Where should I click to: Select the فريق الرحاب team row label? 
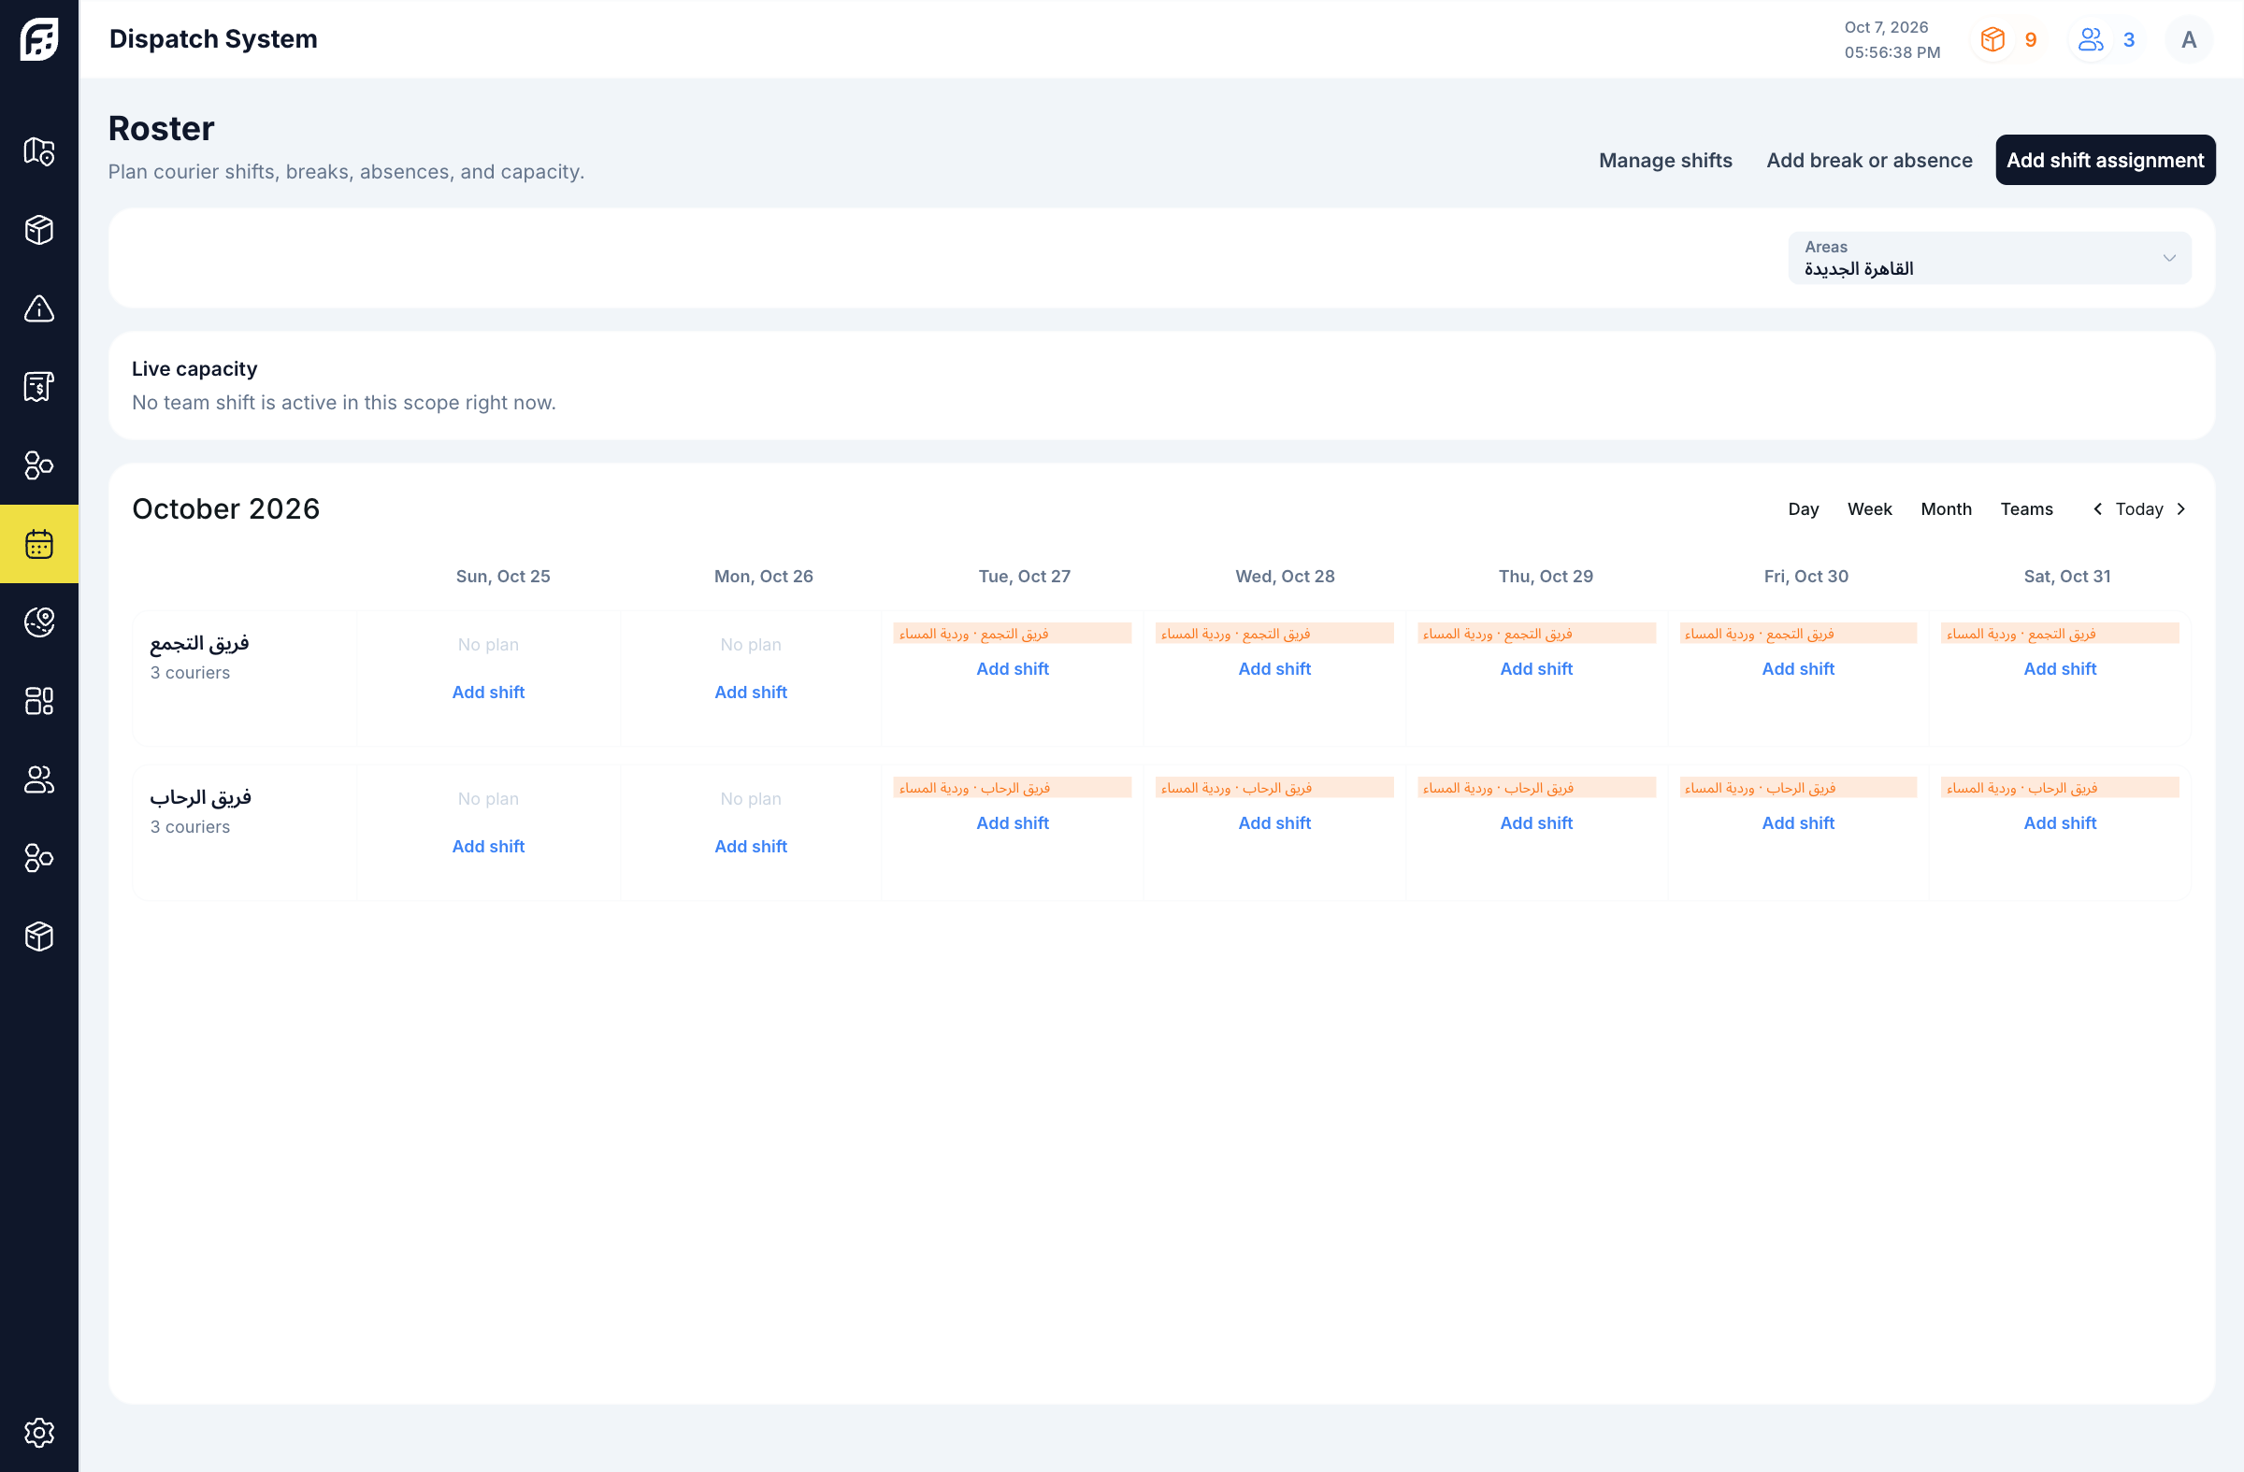tap(200, 797)
